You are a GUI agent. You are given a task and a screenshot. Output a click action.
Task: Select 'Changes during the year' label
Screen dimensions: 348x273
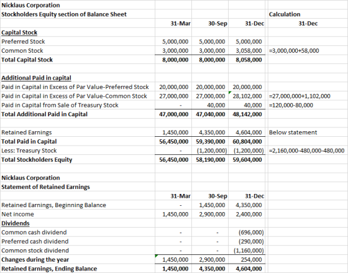35,260
